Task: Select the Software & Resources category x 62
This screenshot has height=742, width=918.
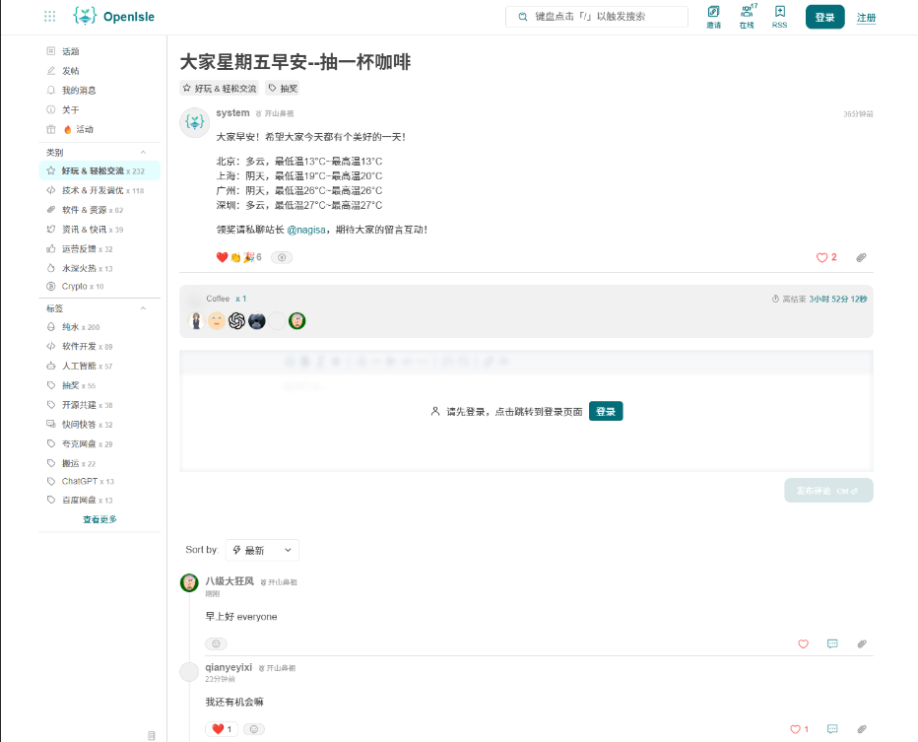Action: tap(99, 210)
